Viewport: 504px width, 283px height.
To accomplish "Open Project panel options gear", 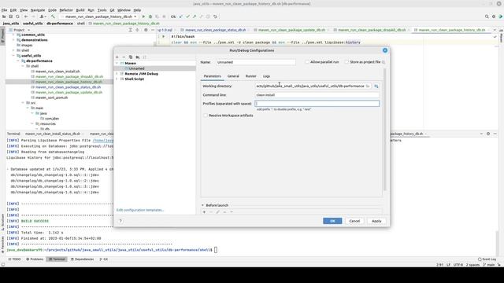I will pyautogui.click(x=146, y=30).
